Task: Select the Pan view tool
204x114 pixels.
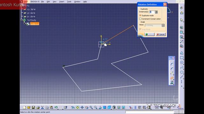Action: pos(82,107)
